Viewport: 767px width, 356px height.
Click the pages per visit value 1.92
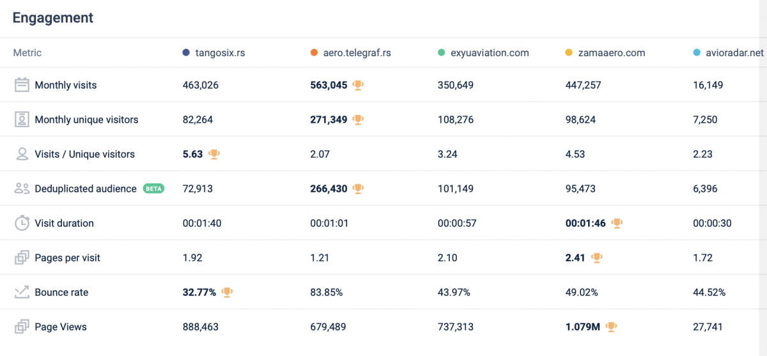192,258
